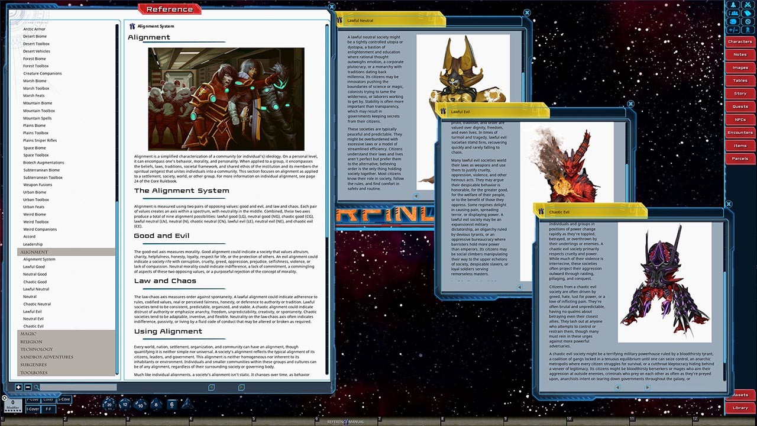Open the Story sidebar tab

pos(740,93)
